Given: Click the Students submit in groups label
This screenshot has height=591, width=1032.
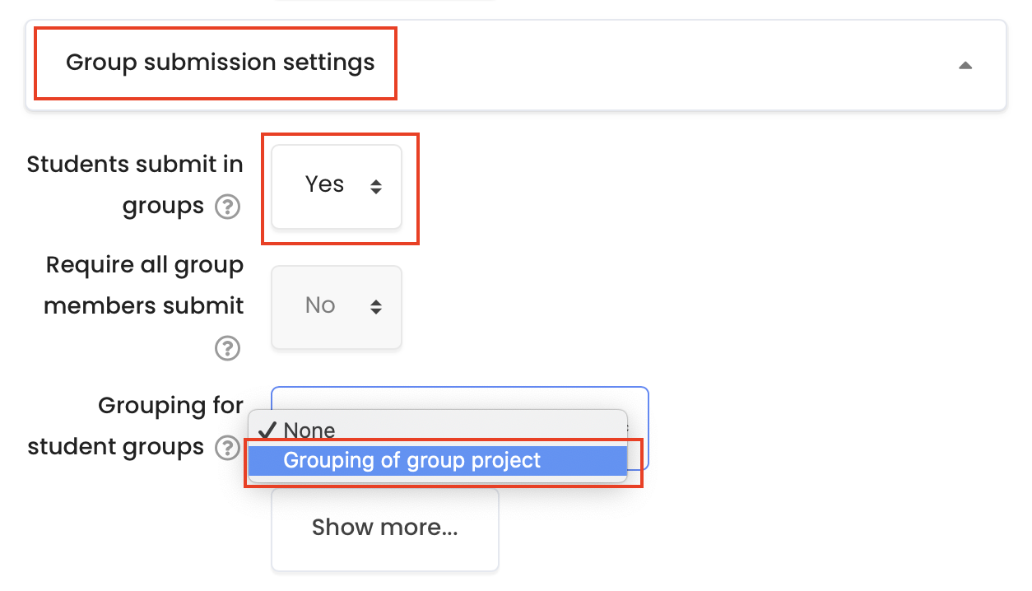Looking at the screenshot, I should (135, 185).
